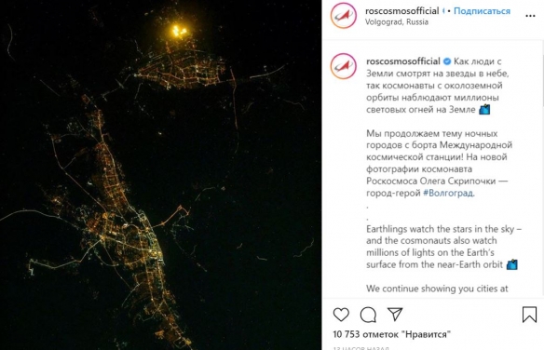The image size is (544, 350).
Task: Open the three-dot more options menu
Action: [530, 16]
